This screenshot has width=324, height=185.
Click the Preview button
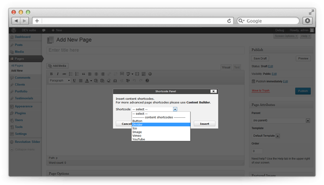tap(303, 58)
